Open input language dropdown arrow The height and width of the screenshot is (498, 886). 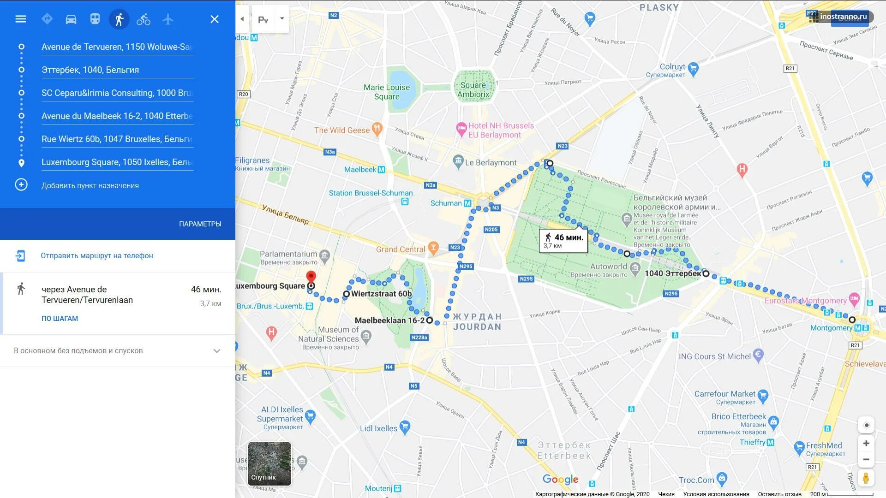click(x=282, y=19)
